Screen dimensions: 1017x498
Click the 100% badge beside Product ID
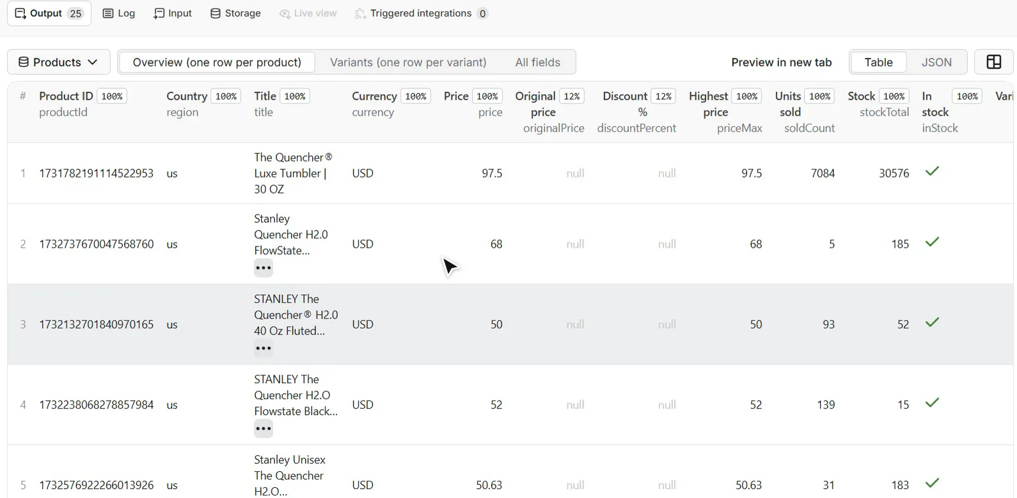[112, 96]
